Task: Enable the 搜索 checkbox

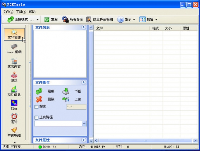Action: [x=36, y=107]
